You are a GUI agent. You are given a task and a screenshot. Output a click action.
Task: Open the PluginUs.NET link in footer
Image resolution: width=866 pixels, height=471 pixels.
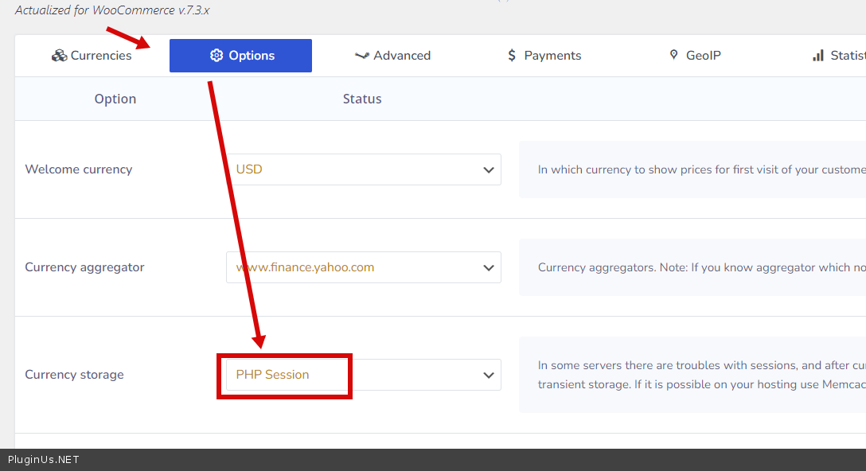point(44,460)
